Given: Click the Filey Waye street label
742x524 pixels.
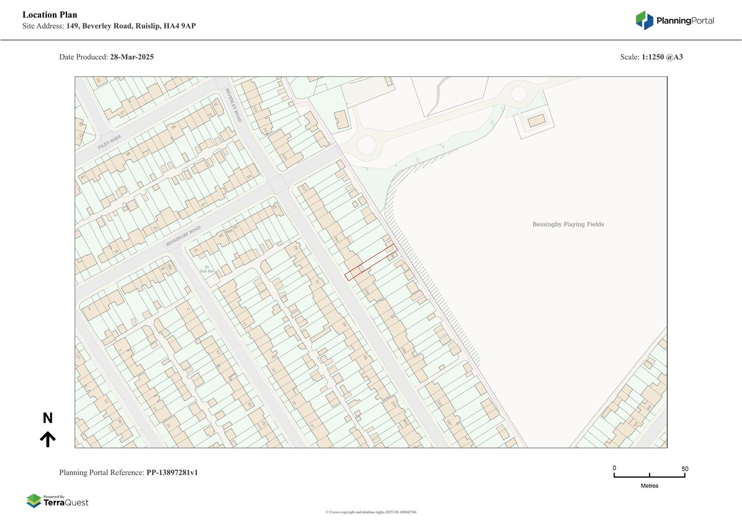Looking at the screenshot, I should pyautogui.click(x=109, y=142).
